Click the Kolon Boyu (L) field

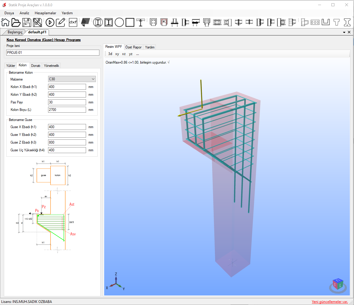point(67,110)
